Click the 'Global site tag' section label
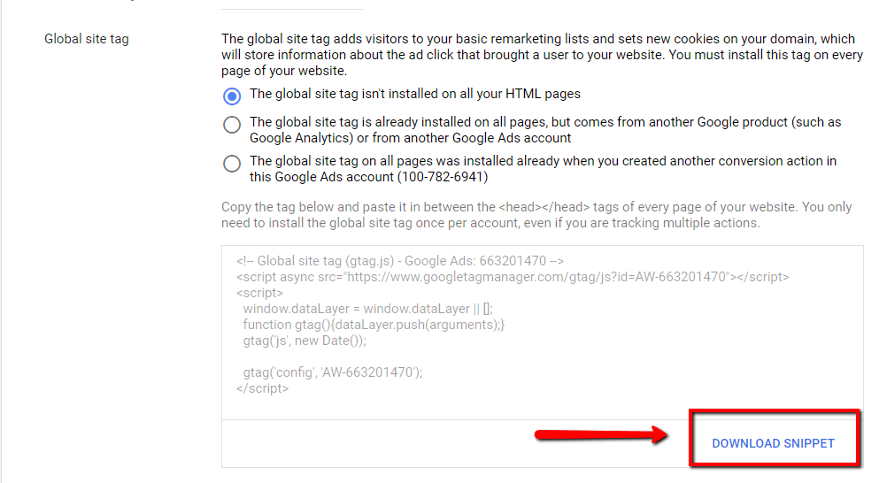The height and width of the screenshot is (483, 887). coord(87,39)
